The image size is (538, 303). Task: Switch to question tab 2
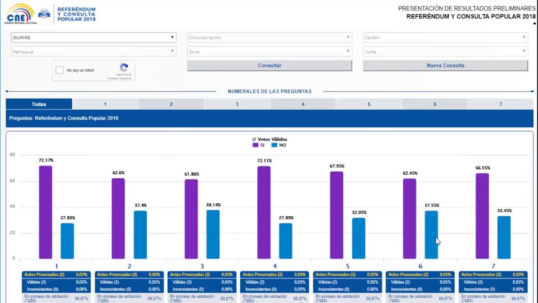point(171,104)
